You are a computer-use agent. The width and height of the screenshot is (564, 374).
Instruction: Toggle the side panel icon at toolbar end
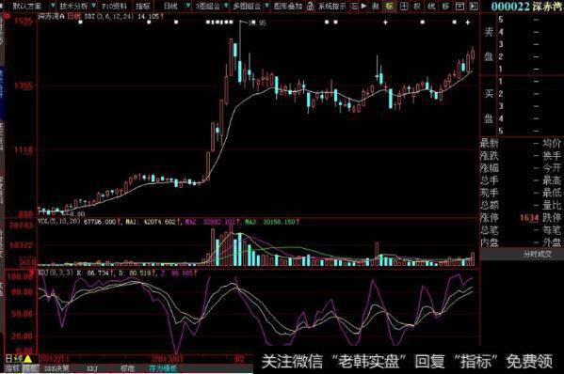(x=474, y=6)
